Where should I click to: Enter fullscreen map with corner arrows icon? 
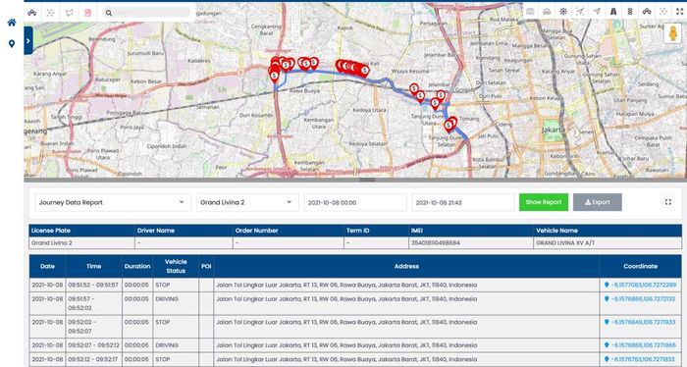[679, 12]
